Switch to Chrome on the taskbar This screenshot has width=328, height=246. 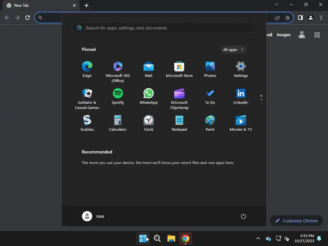[185, 238]
